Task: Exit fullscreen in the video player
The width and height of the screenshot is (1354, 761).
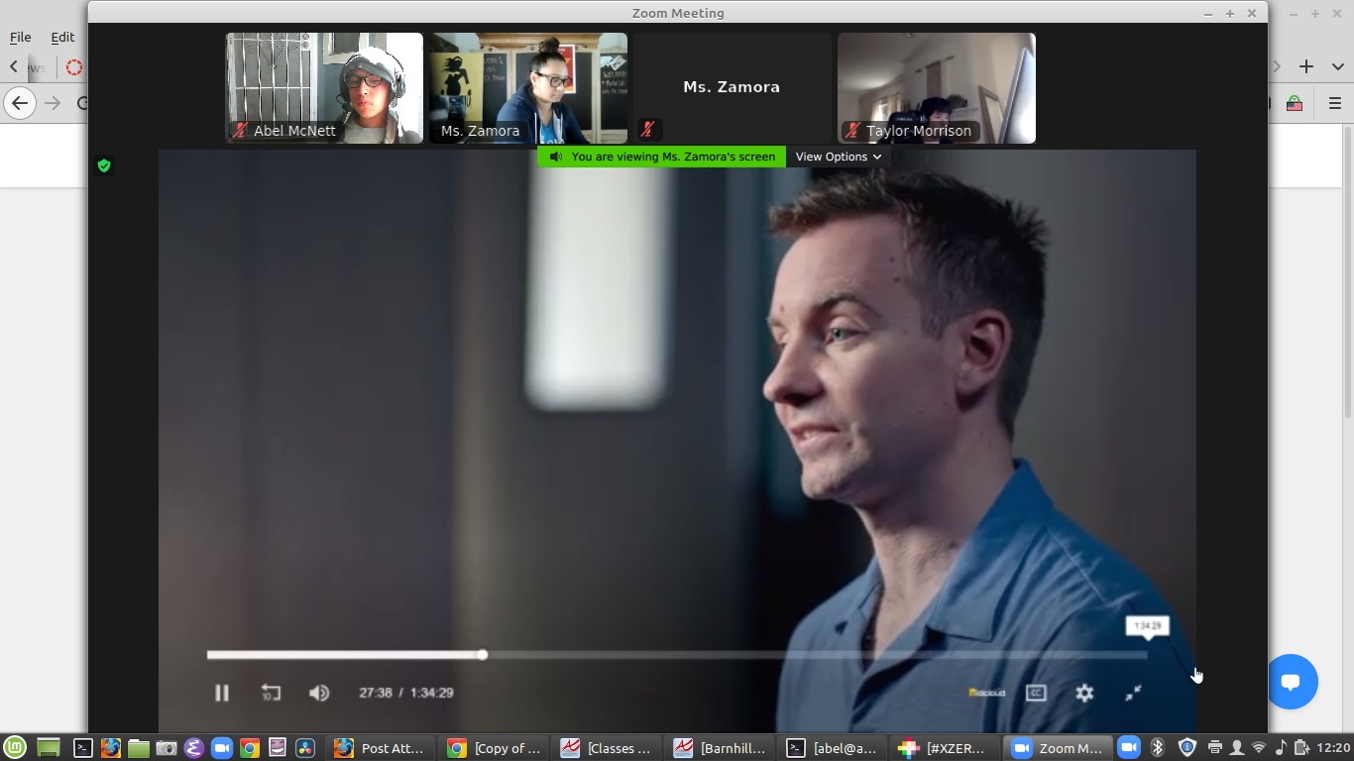Action: [1134, 693]
